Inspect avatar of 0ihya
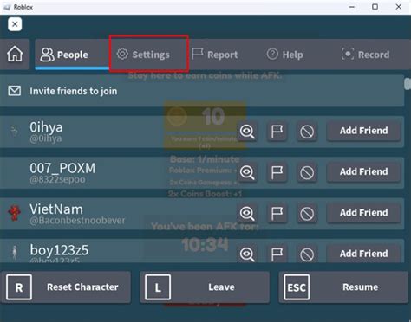The height and width of the screenshot is (322, 411). [x=247, y=132]
